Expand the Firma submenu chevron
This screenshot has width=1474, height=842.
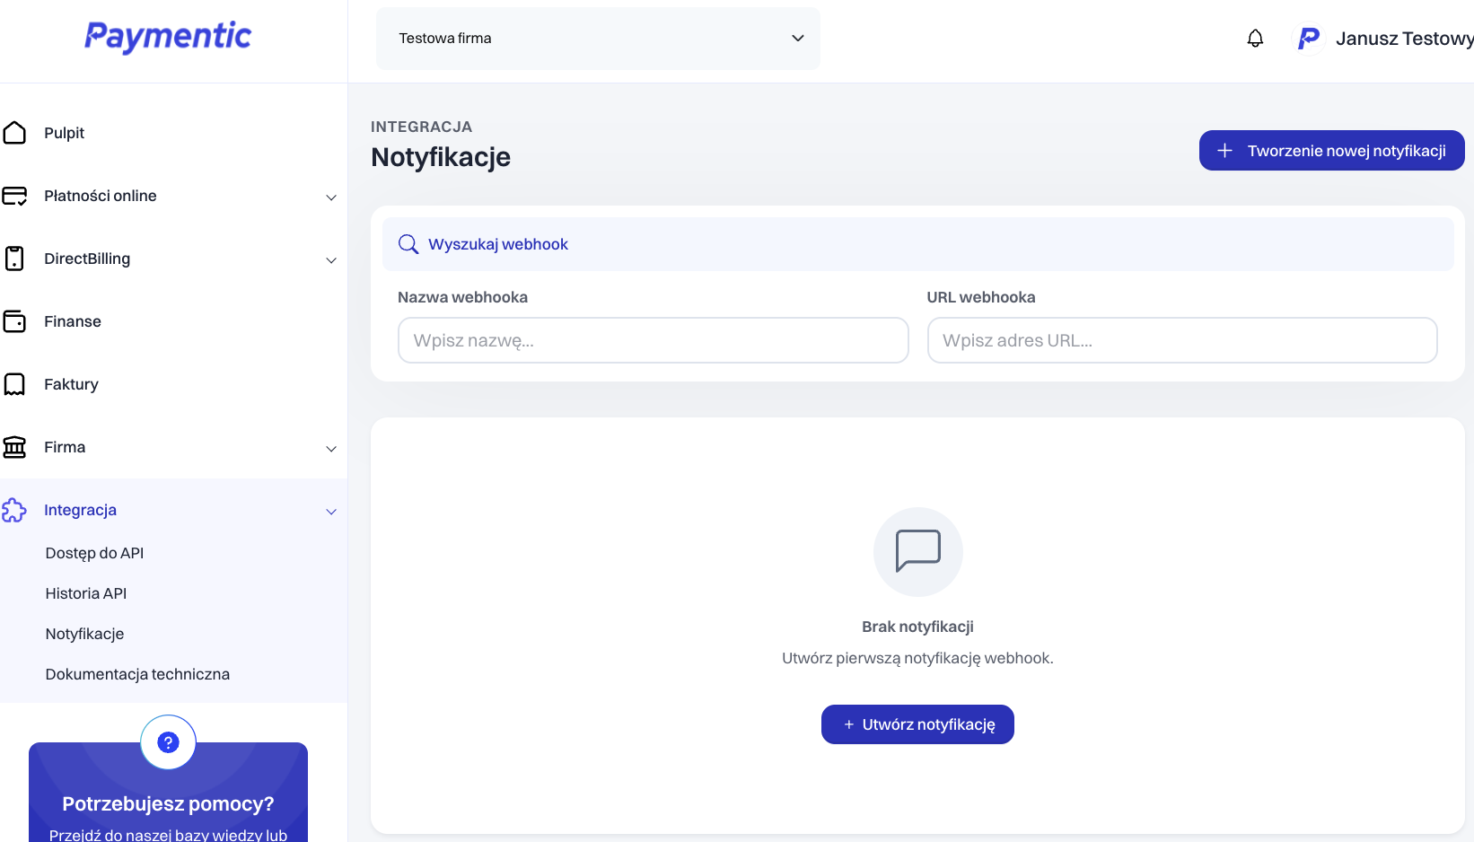point(331,449)
